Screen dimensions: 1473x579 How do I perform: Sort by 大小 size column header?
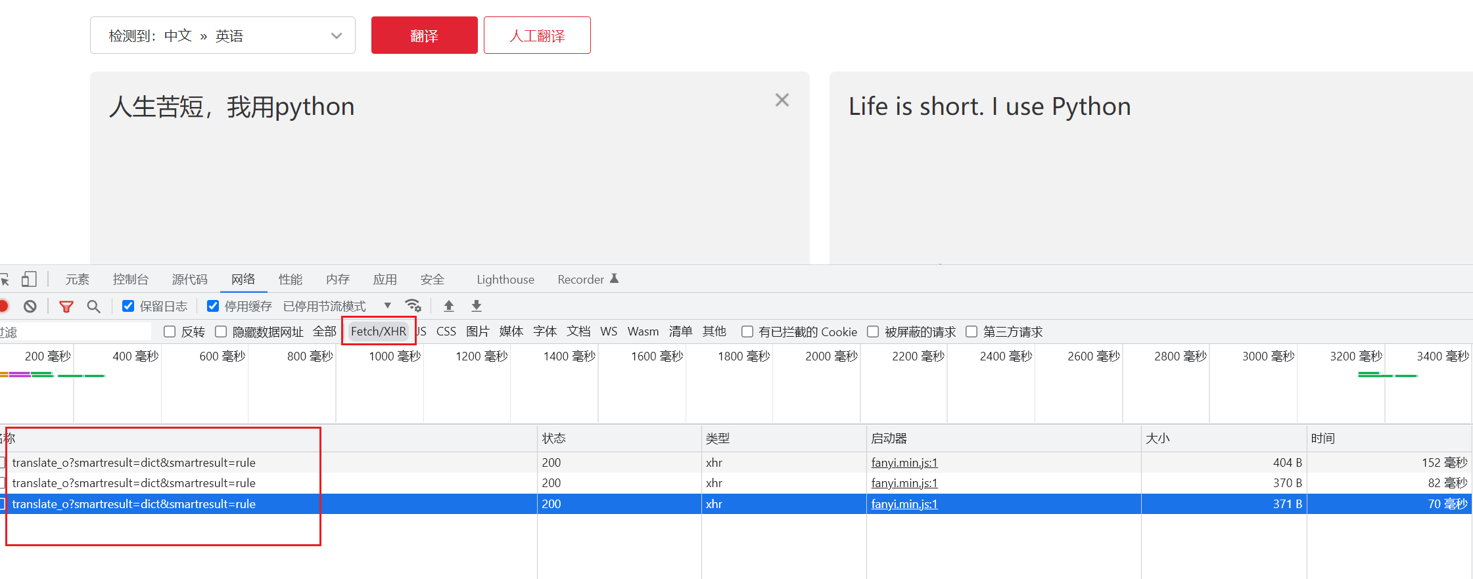1224,439
